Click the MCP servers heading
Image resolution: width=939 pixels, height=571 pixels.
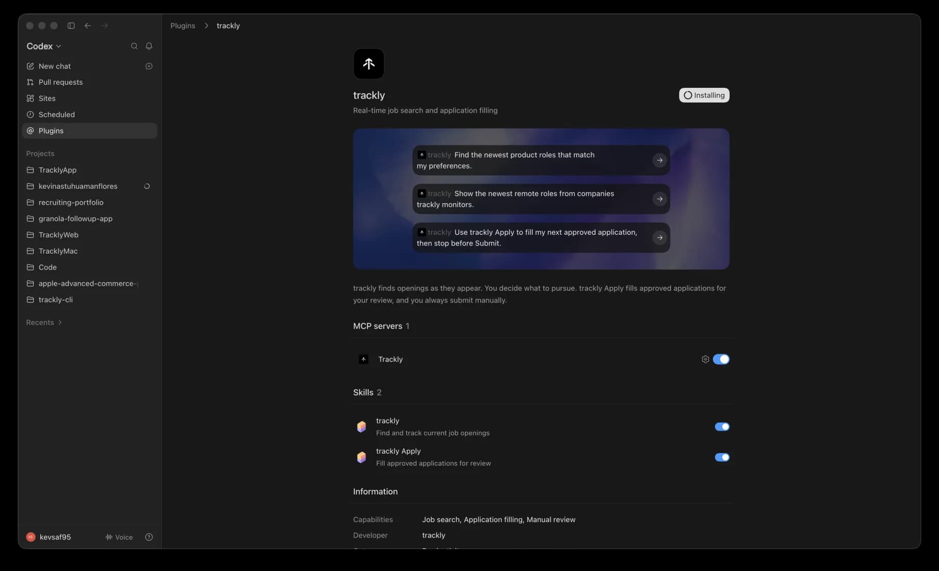click(x=378, y=326)
